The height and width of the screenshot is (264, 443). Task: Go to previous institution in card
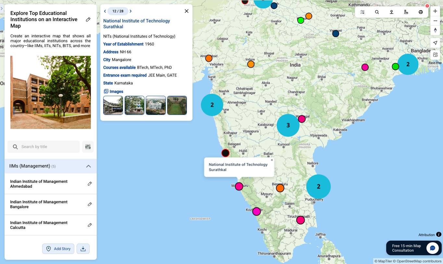pyautogui.click(x=105, y=11)
